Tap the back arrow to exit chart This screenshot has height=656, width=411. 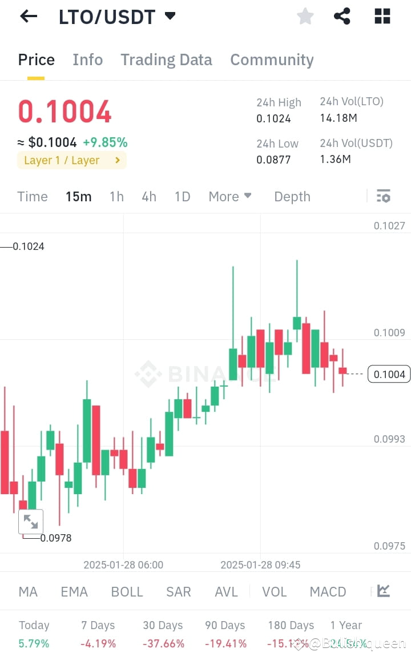coord(27,16)
